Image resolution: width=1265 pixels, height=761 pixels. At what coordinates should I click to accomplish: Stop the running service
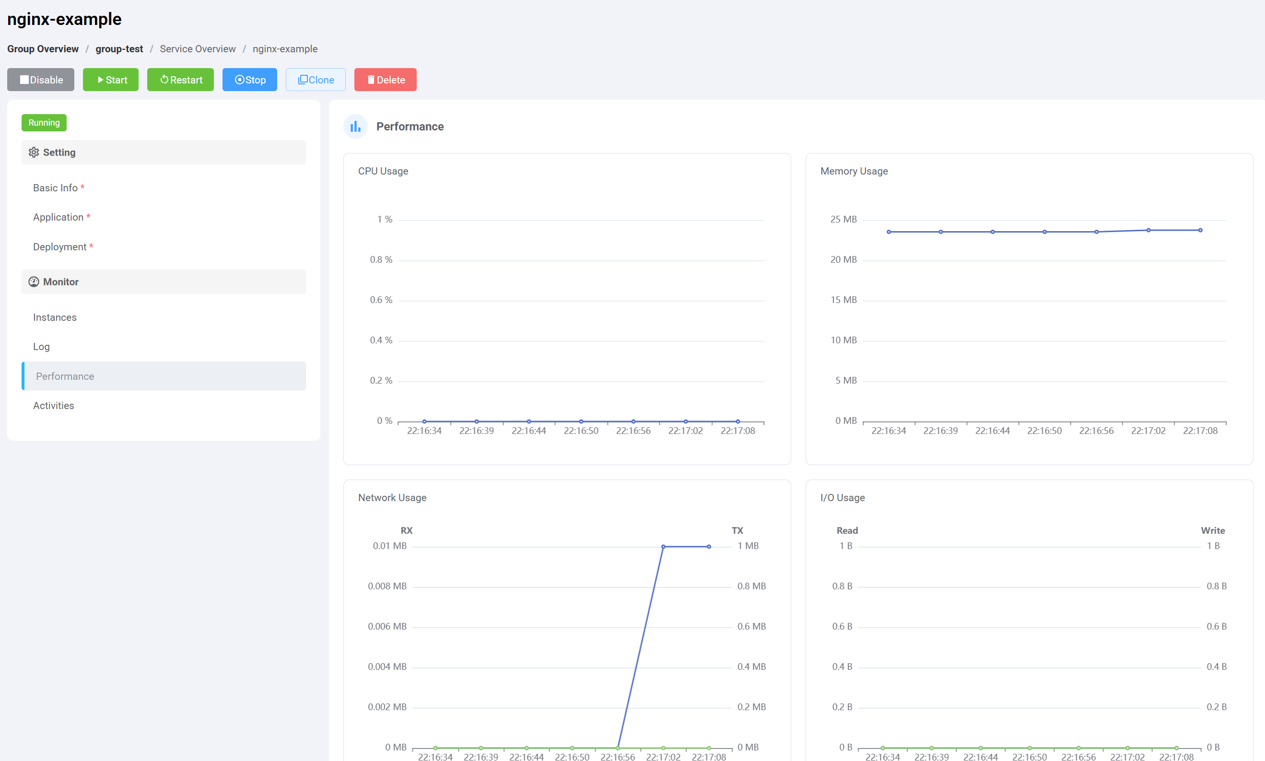coord(250,80)
